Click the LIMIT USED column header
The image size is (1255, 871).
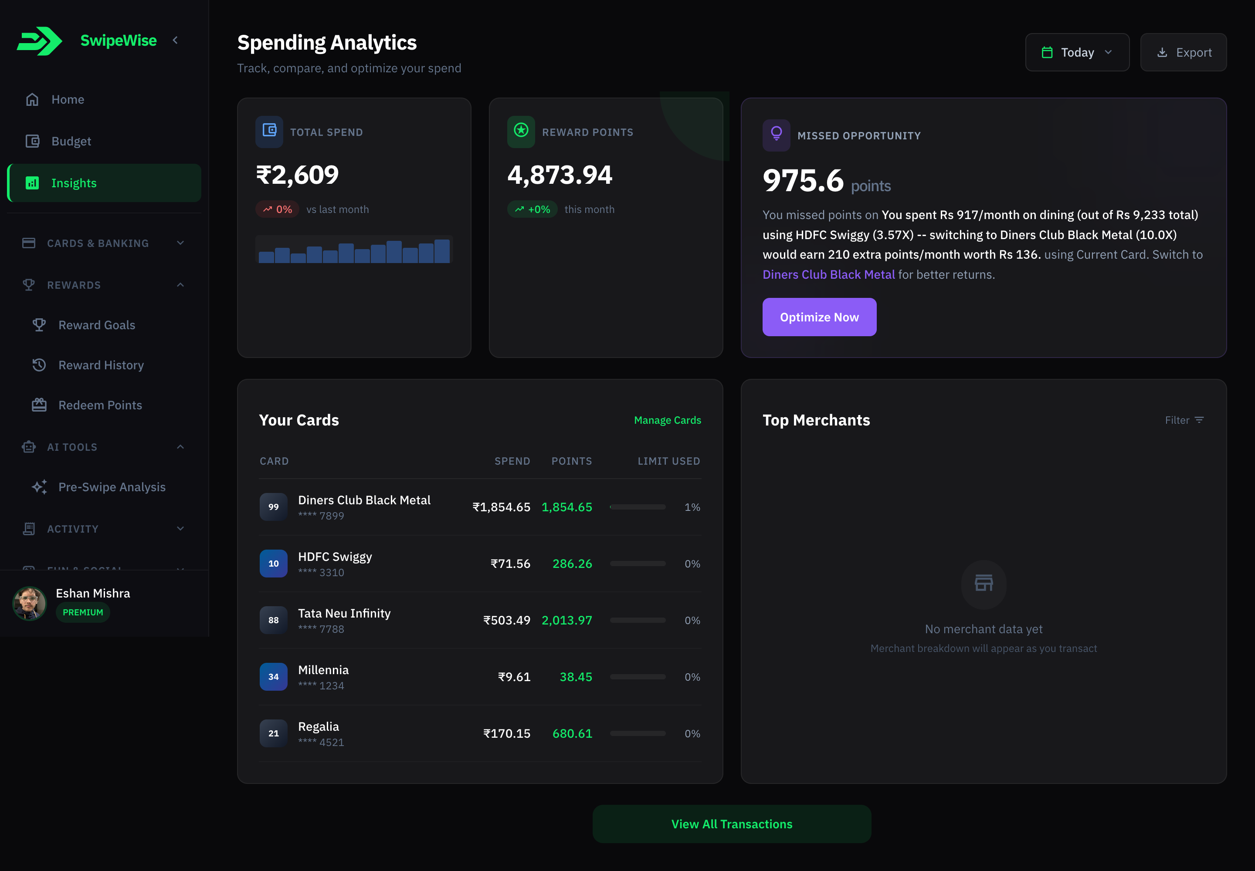(669, 461)
